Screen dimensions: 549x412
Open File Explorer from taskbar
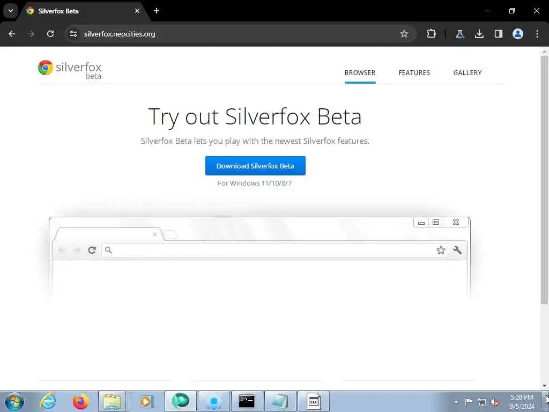coord(112,401)
